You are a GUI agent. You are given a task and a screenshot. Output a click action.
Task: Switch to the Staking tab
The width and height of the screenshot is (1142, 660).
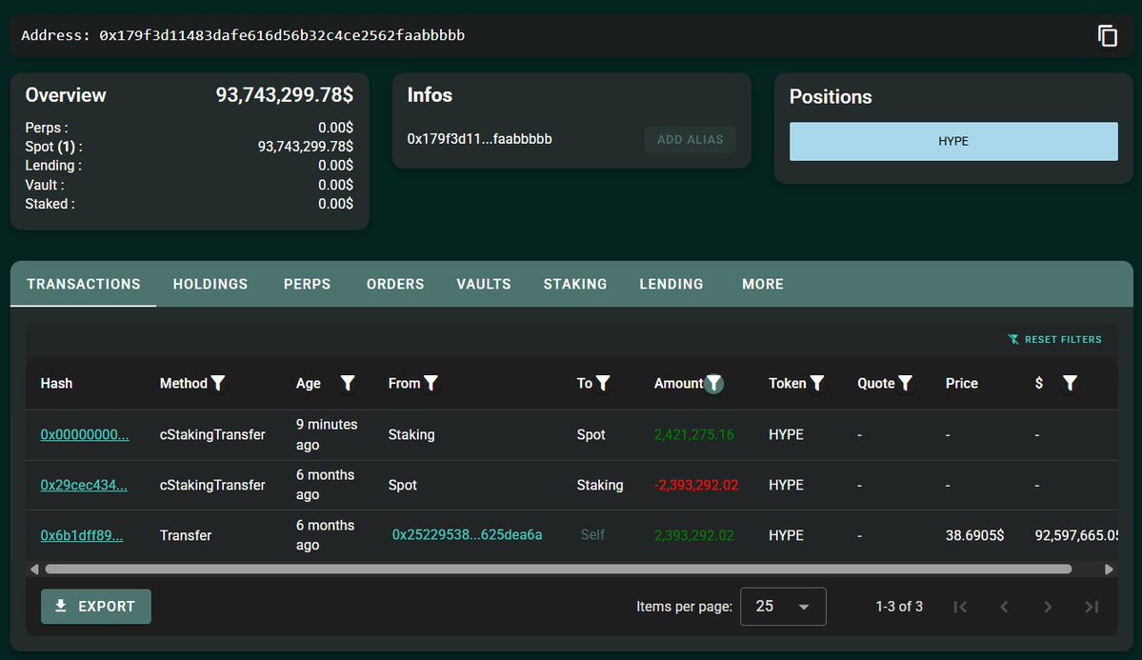[574, 284]
